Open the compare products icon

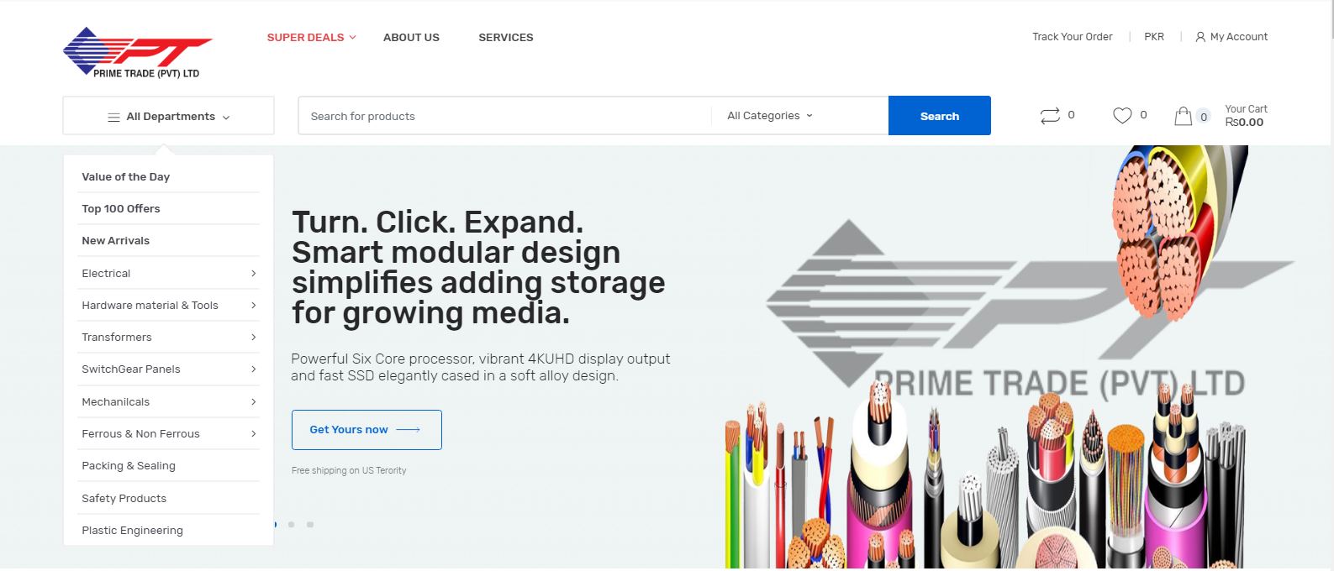click(1050, 116)
